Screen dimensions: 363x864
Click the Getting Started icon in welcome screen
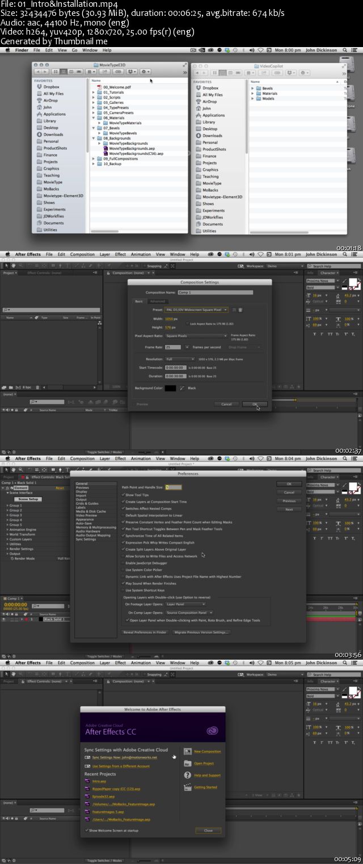[x=188, y=787]
